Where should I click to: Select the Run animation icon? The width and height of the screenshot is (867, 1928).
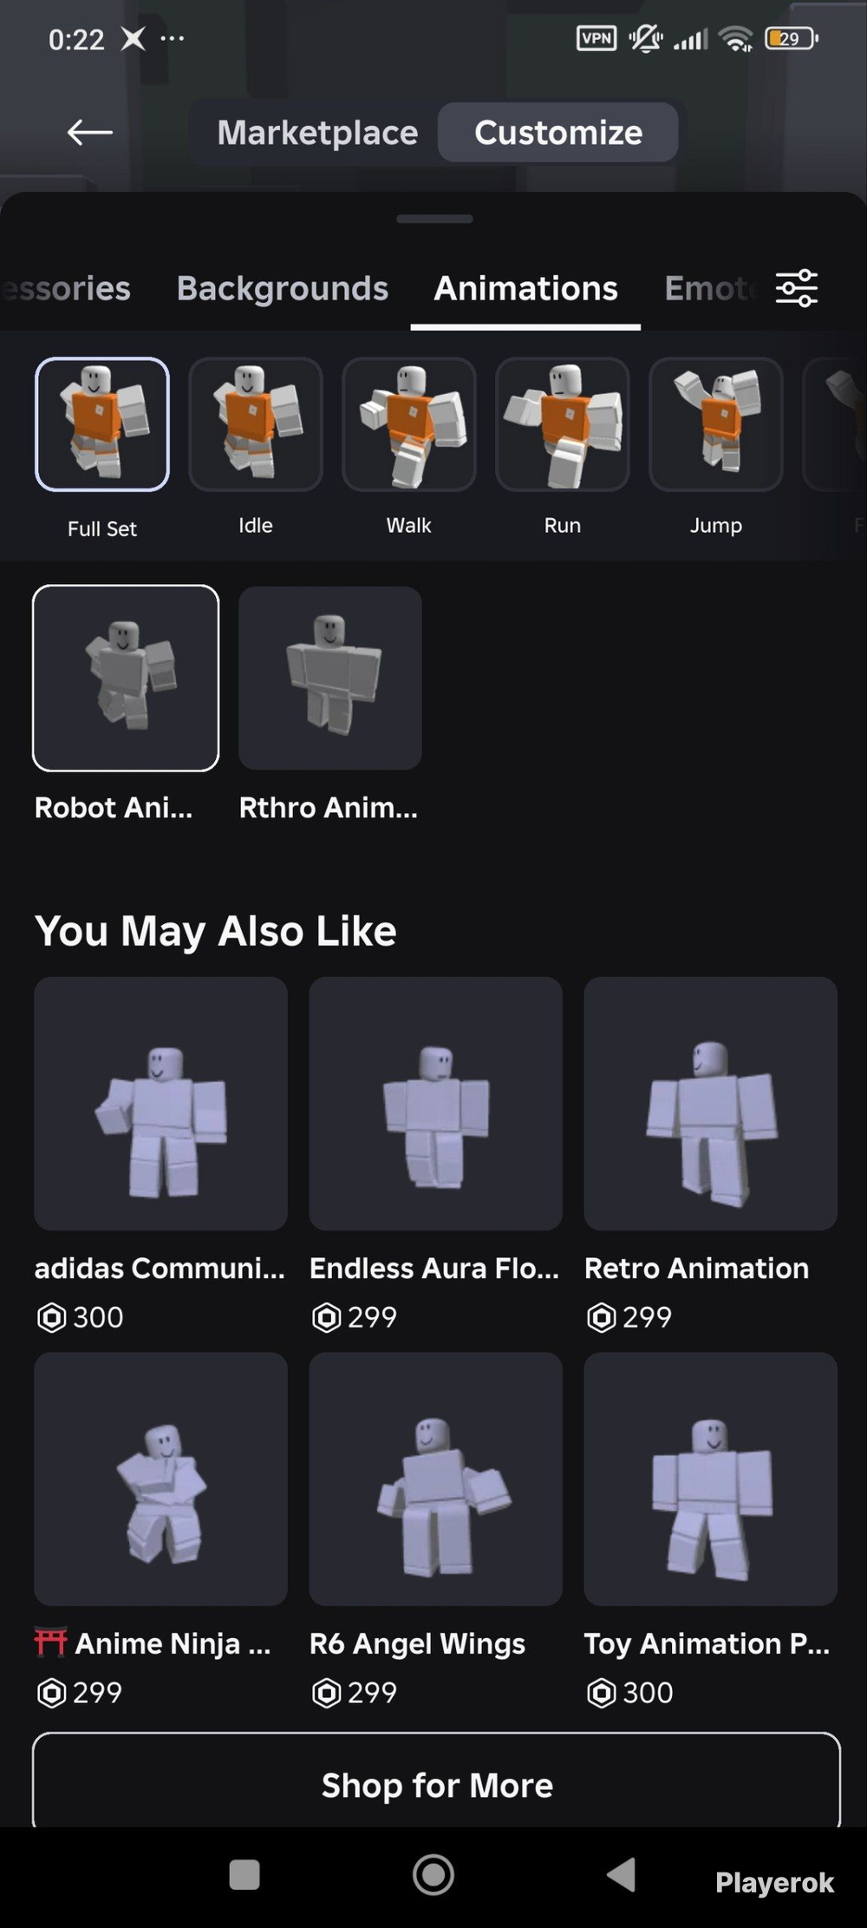pyautogui.click(x=563, y=424)
